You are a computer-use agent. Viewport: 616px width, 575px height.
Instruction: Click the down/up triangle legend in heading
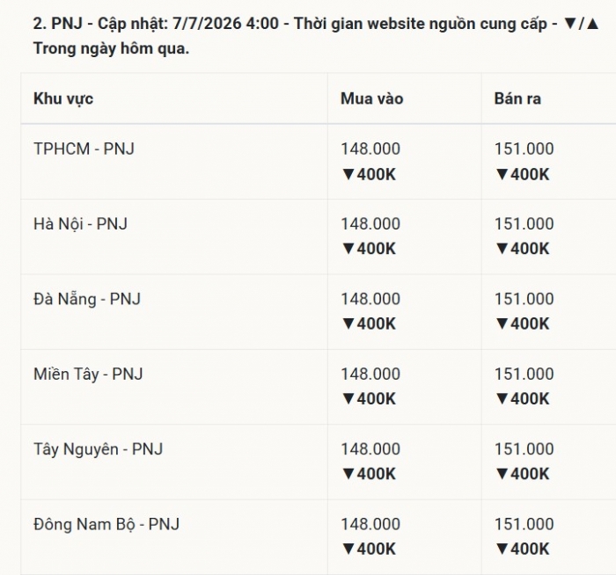coord(581,24)
